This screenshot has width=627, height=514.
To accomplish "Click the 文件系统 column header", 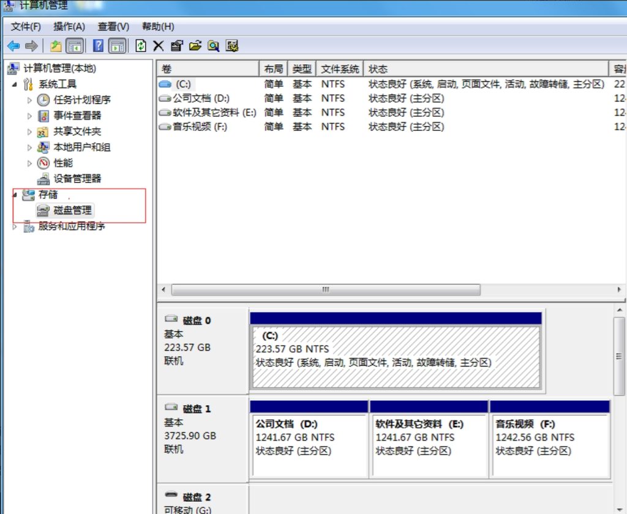I will 340,69.
